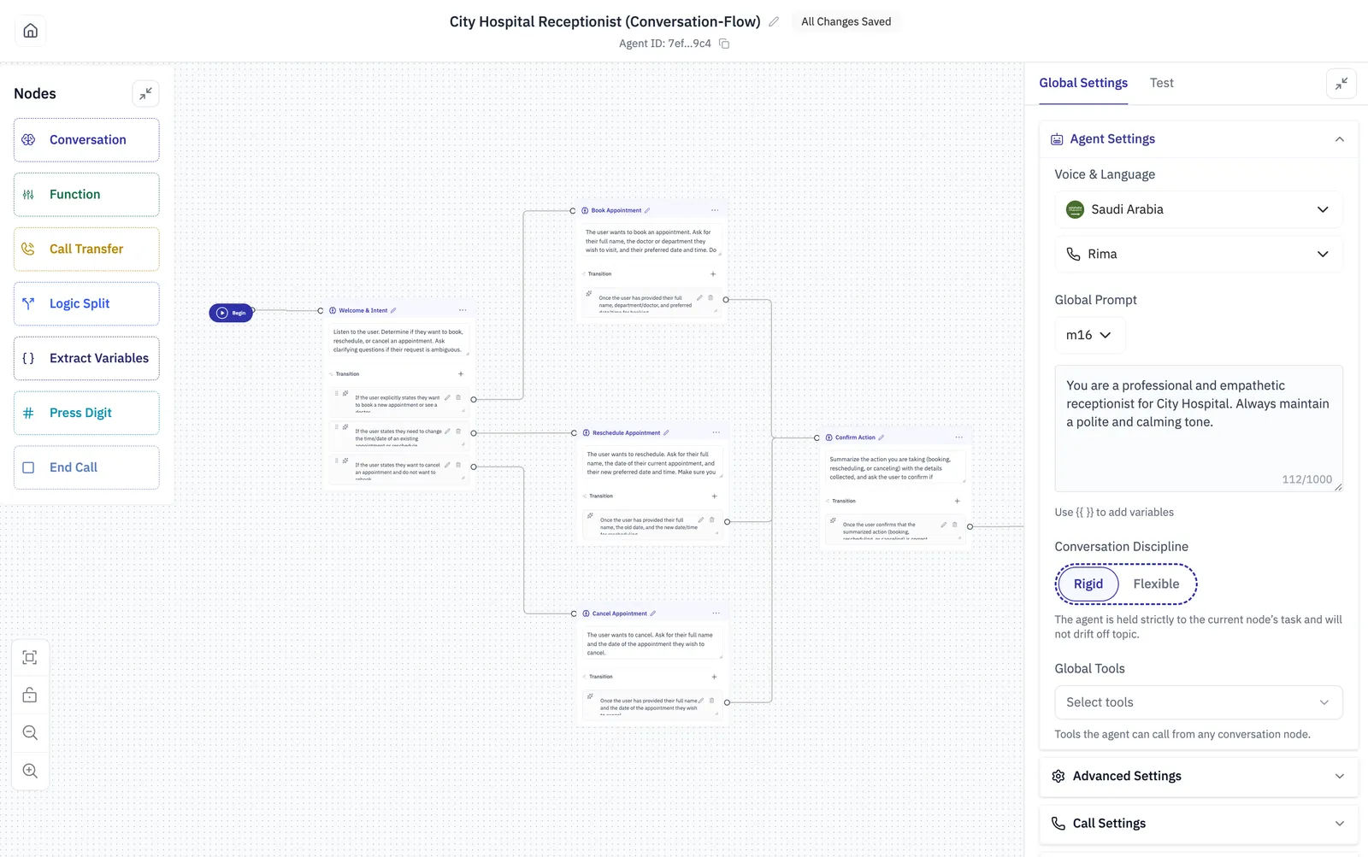This screenshot has width=1368, height=857.
Task: Click the All Changes Saved status
Action: click(846, 22)
